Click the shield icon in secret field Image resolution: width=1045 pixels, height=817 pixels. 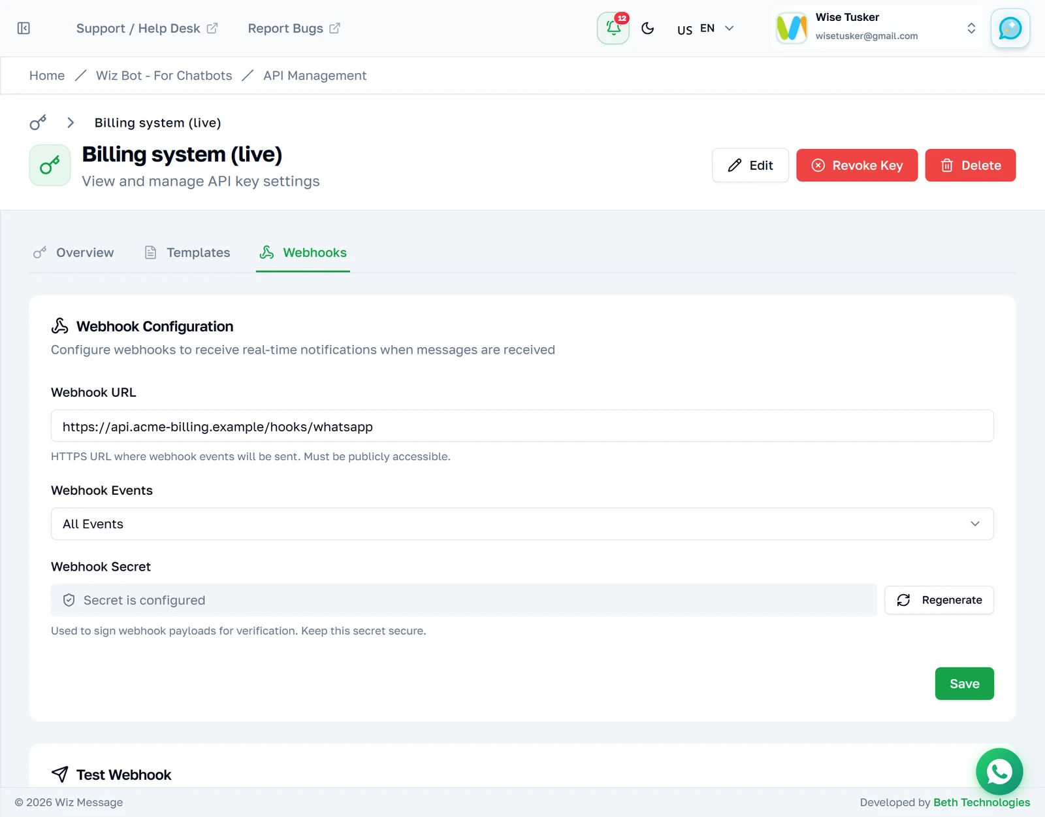[x=69, y=600]
